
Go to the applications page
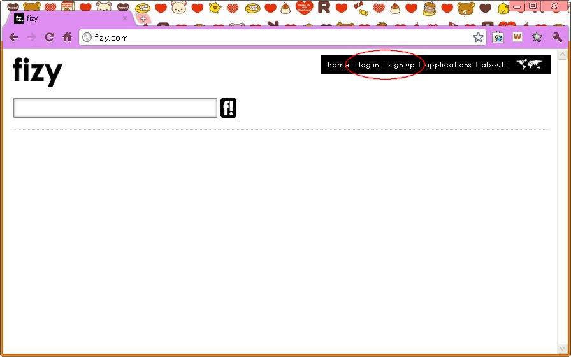[x=448, y=65]
